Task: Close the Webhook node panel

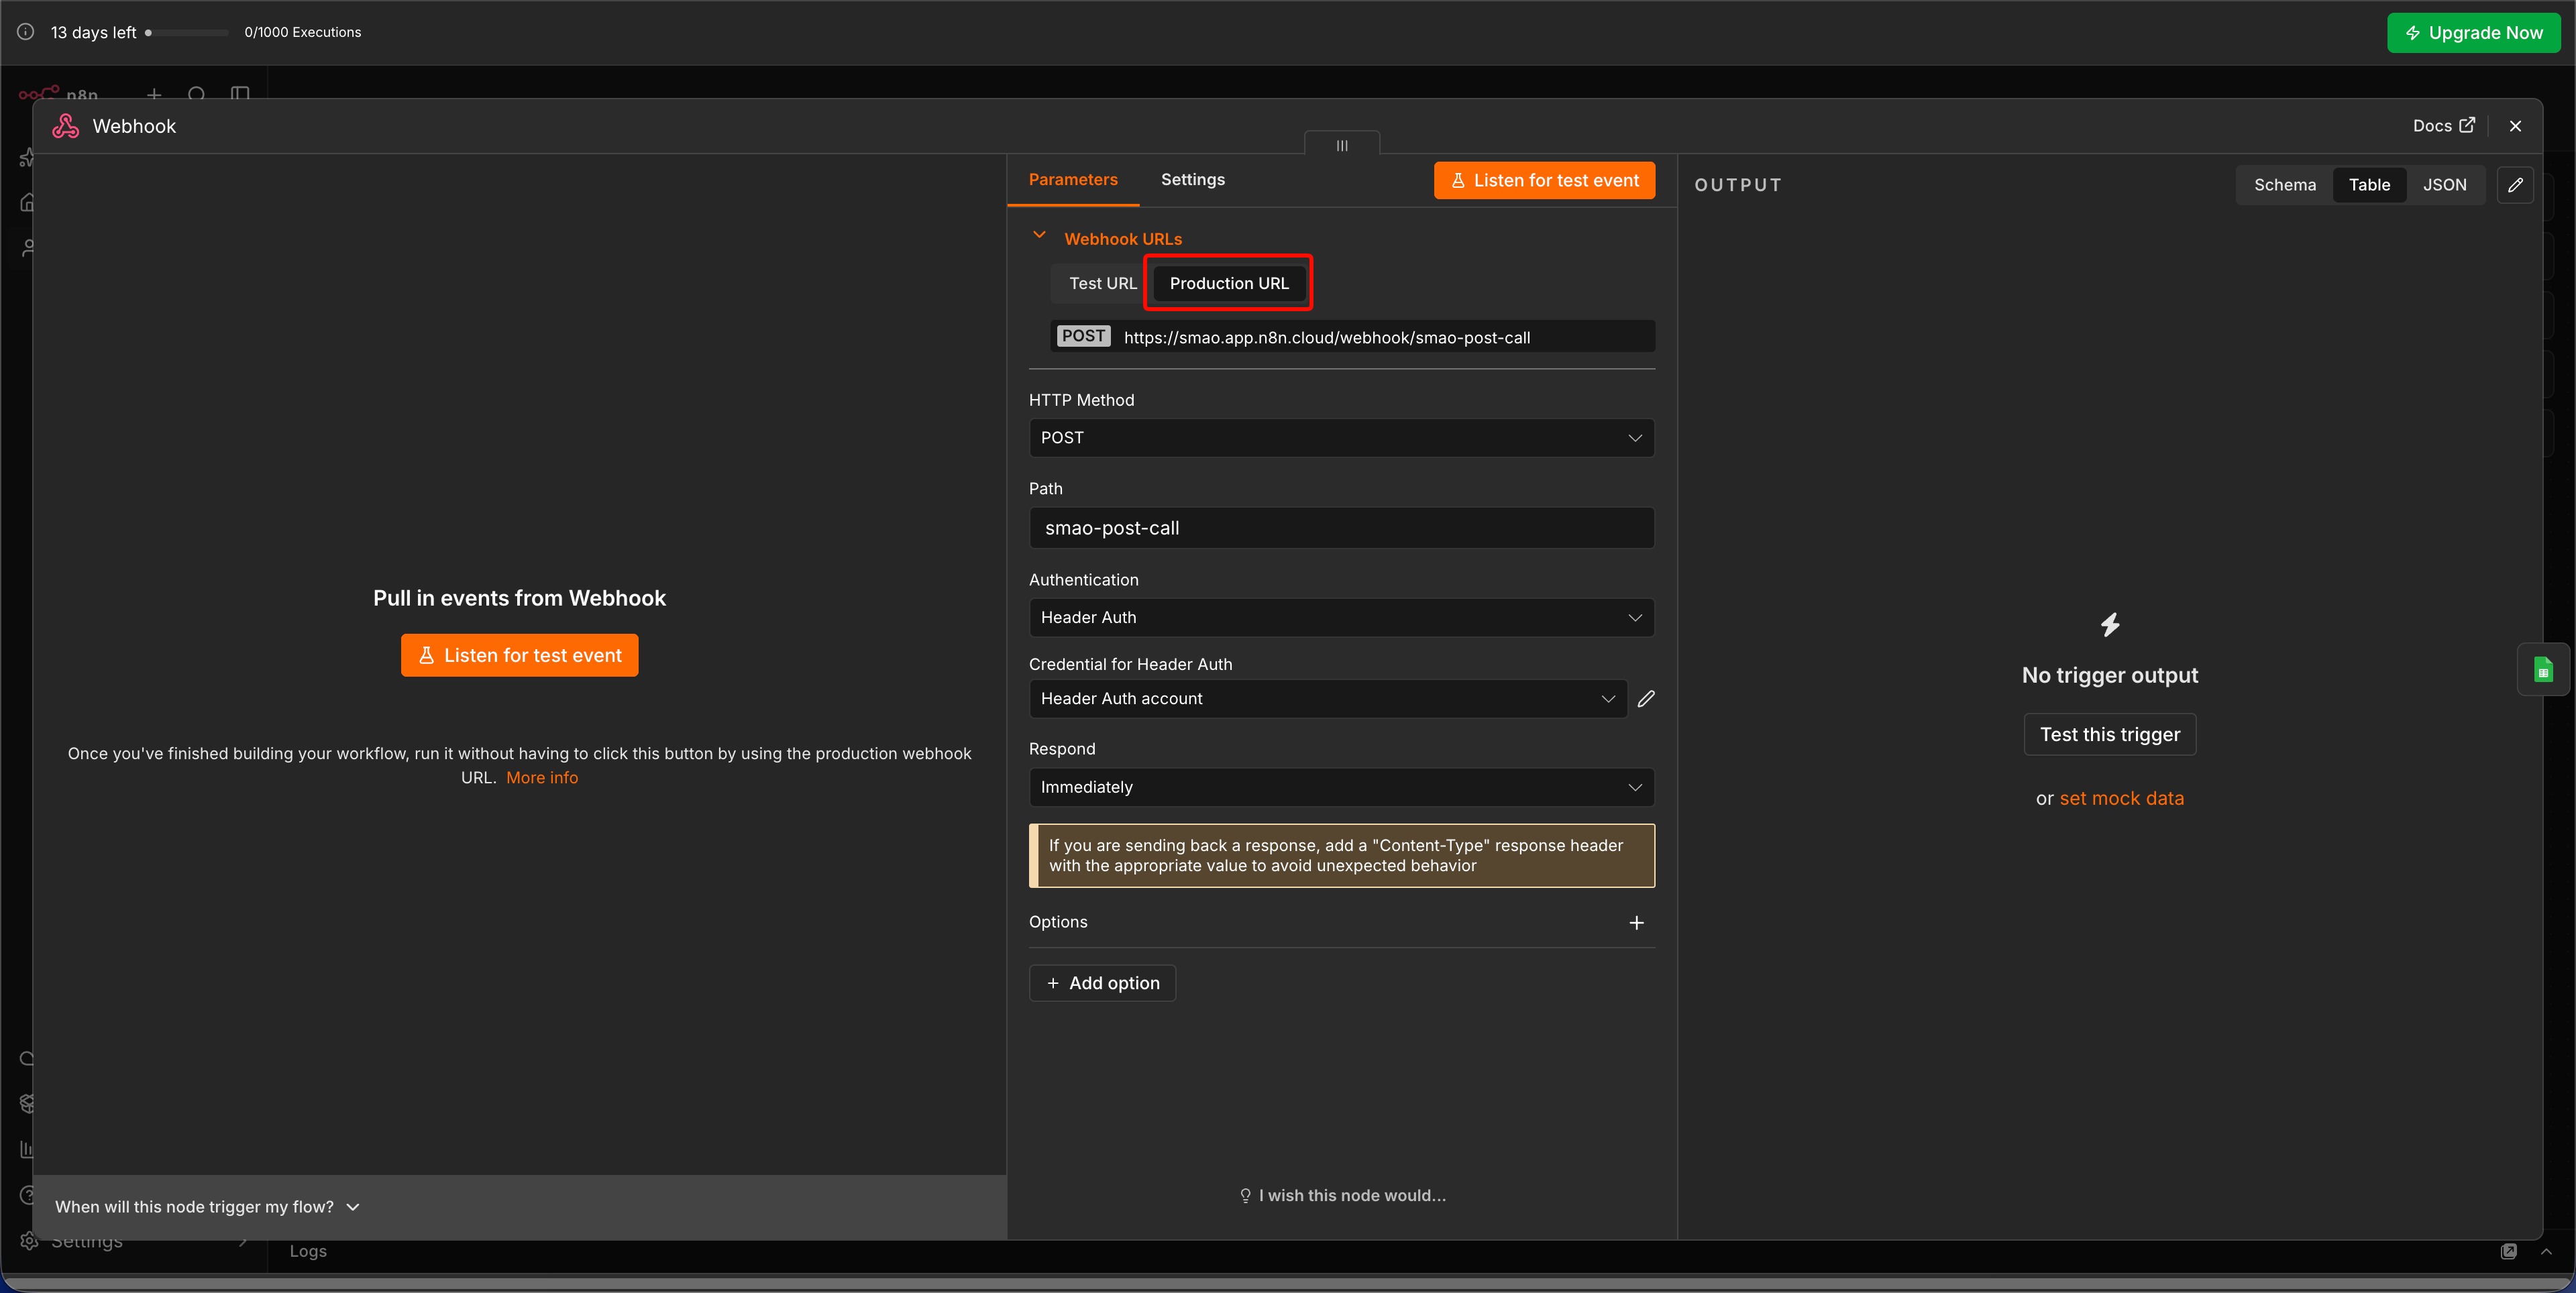Action: (x=2515, y=126)
